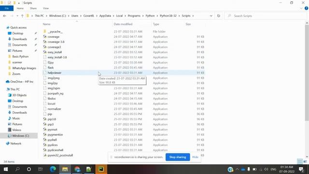Open the notification center icon
Image resolution: width=309 pixels, height=174 pixels.
click(301, 169)
